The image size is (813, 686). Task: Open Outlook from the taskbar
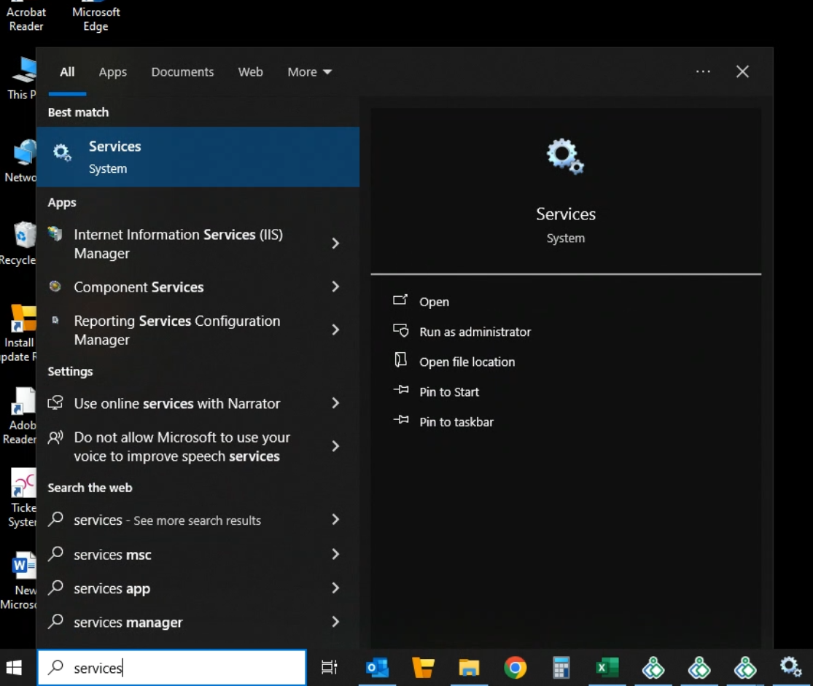(377, 667)
